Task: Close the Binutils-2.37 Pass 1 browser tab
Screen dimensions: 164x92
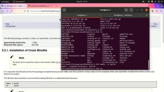Action: pos(25,6)
